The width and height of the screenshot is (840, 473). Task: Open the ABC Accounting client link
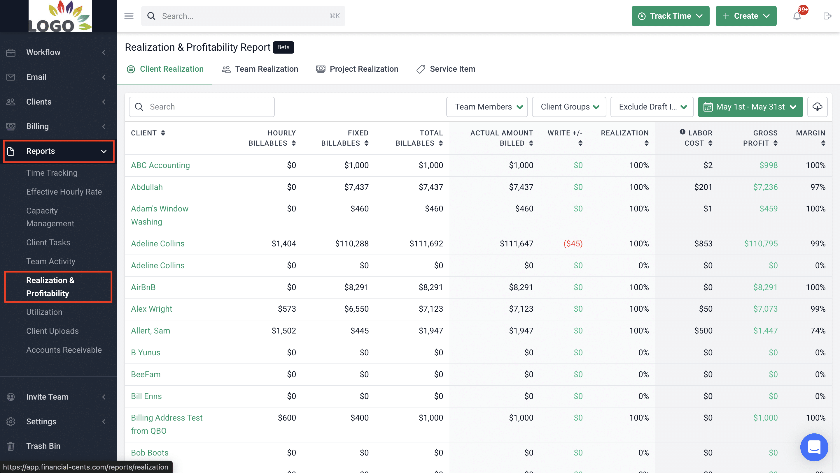click(x=160, y=165)
